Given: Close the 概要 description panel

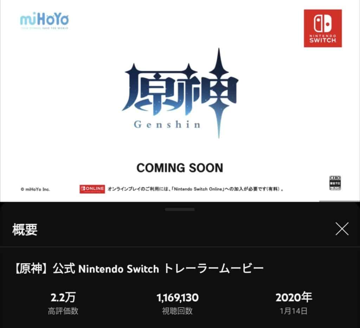Looking at the screenshot, I should (x=342, y=229).
